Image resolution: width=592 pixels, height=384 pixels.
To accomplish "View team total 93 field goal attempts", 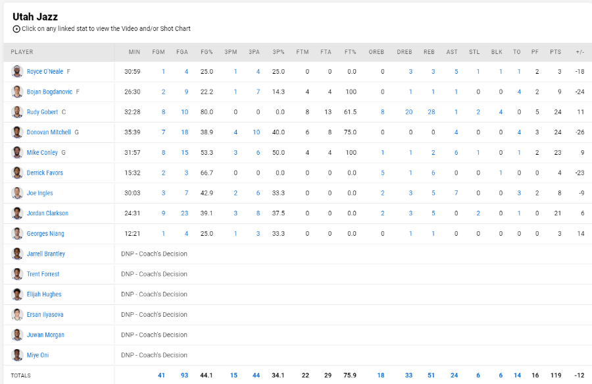I will tap(184, 375).
